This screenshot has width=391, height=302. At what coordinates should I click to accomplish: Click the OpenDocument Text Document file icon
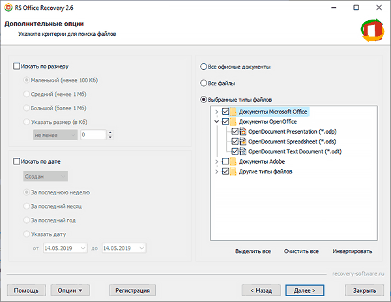click(243, 151)
